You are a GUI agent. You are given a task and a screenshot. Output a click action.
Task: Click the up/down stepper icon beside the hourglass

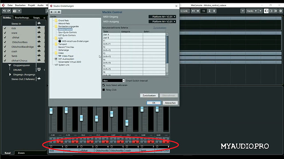[214, 11]
